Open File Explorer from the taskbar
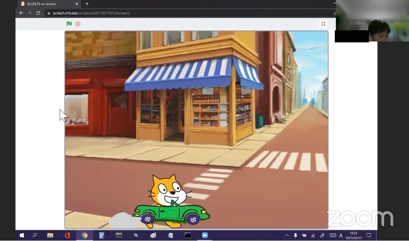 pos(50,235)
